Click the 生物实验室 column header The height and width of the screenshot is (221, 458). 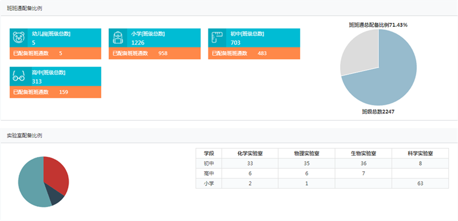[x=364, y=153]
